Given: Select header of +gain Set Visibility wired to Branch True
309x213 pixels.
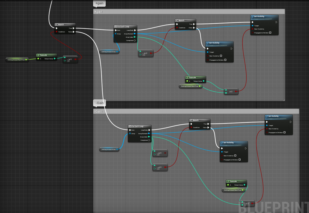Looking at the screenshot, I should [x=264, y=17].
